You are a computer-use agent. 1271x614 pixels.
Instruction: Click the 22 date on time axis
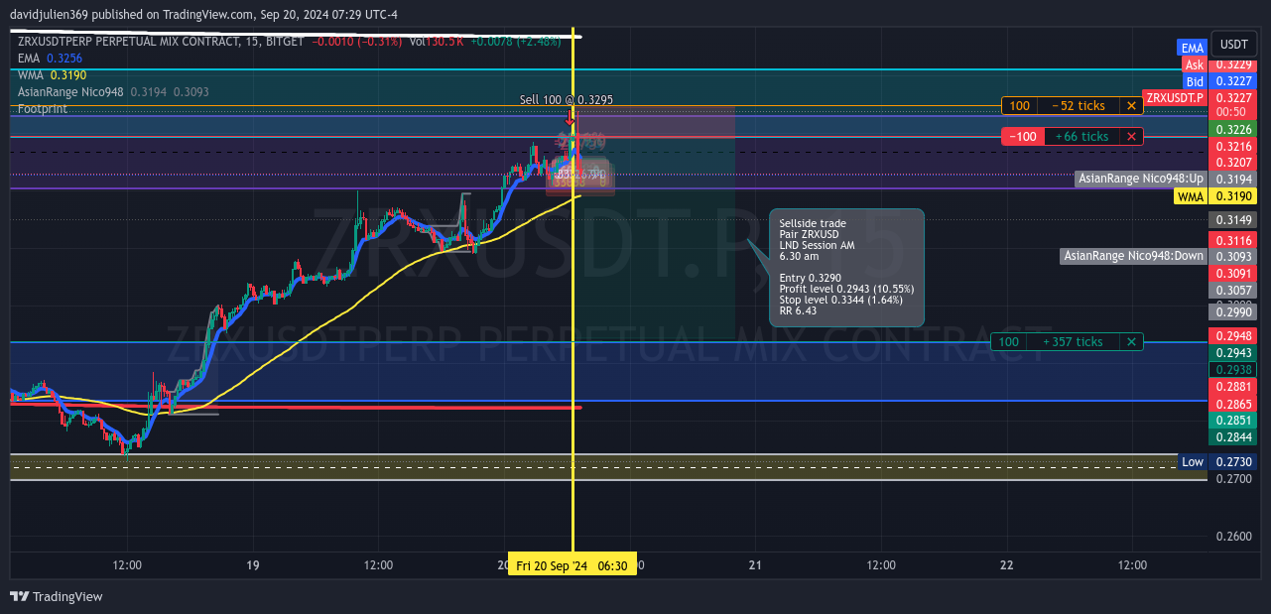tap(1007, 565)
